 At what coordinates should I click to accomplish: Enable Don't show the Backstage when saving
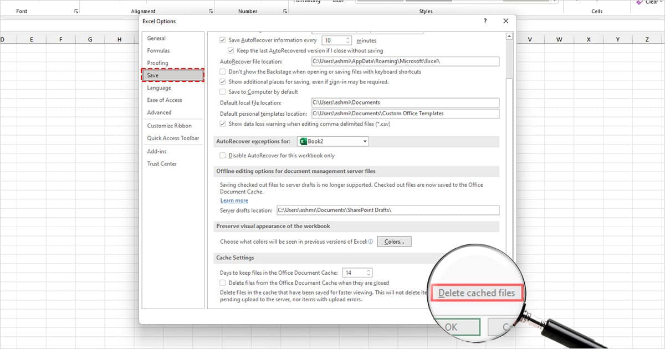click(x=221, y=71)
